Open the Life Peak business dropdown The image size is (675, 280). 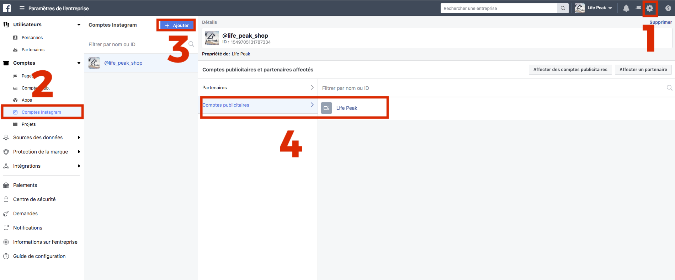[x=600, y=8]
